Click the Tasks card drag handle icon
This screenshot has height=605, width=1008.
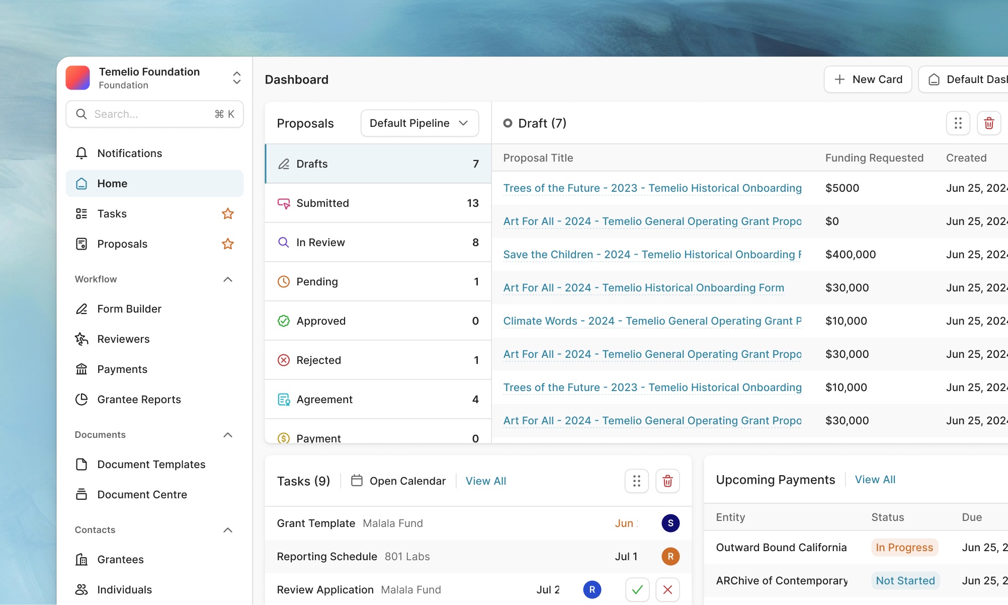[x=636, y=481]
